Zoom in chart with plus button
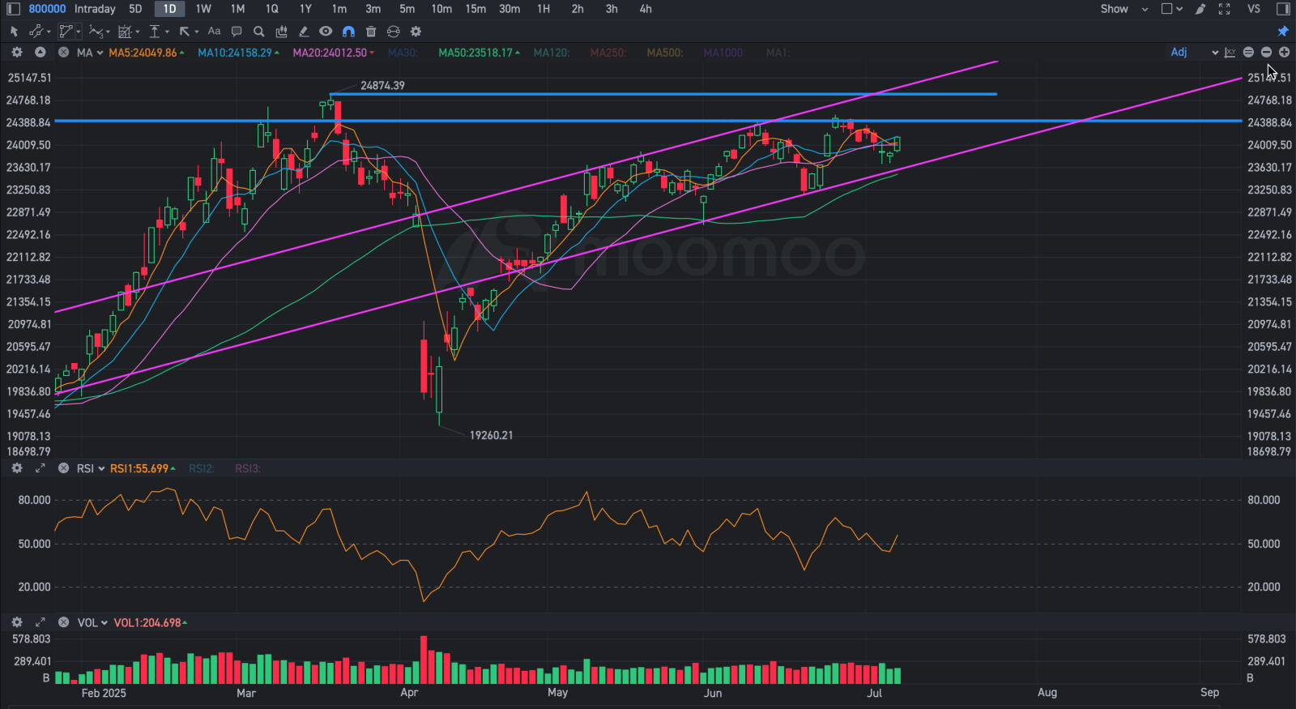1296x709 pixels. coord(1284,52)
